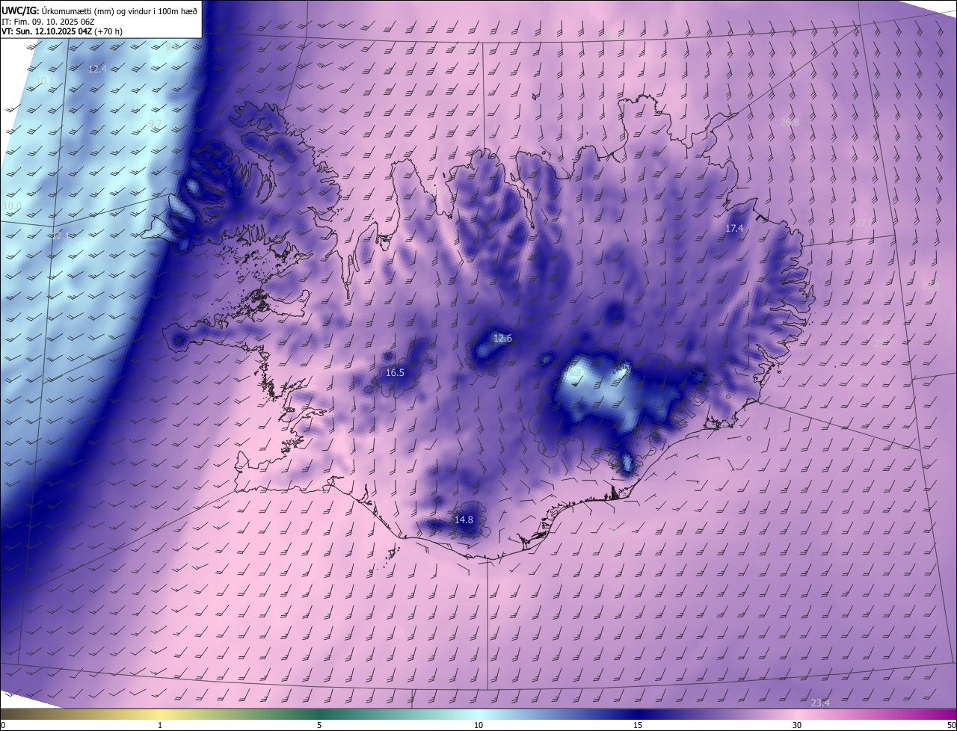Click the 50 tick on the color scale
This screenshot has height=731, width=957.
(x=951, y=725)
